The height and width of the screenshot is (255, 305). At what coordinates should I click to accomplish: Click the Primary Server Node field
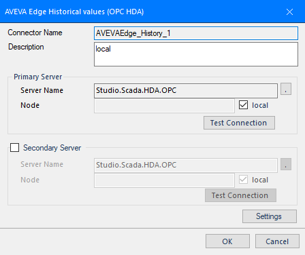pyautogui.click(x=164, y=106)
